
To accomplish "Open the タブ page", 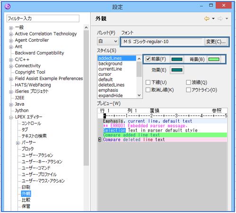I will (25, 130).
